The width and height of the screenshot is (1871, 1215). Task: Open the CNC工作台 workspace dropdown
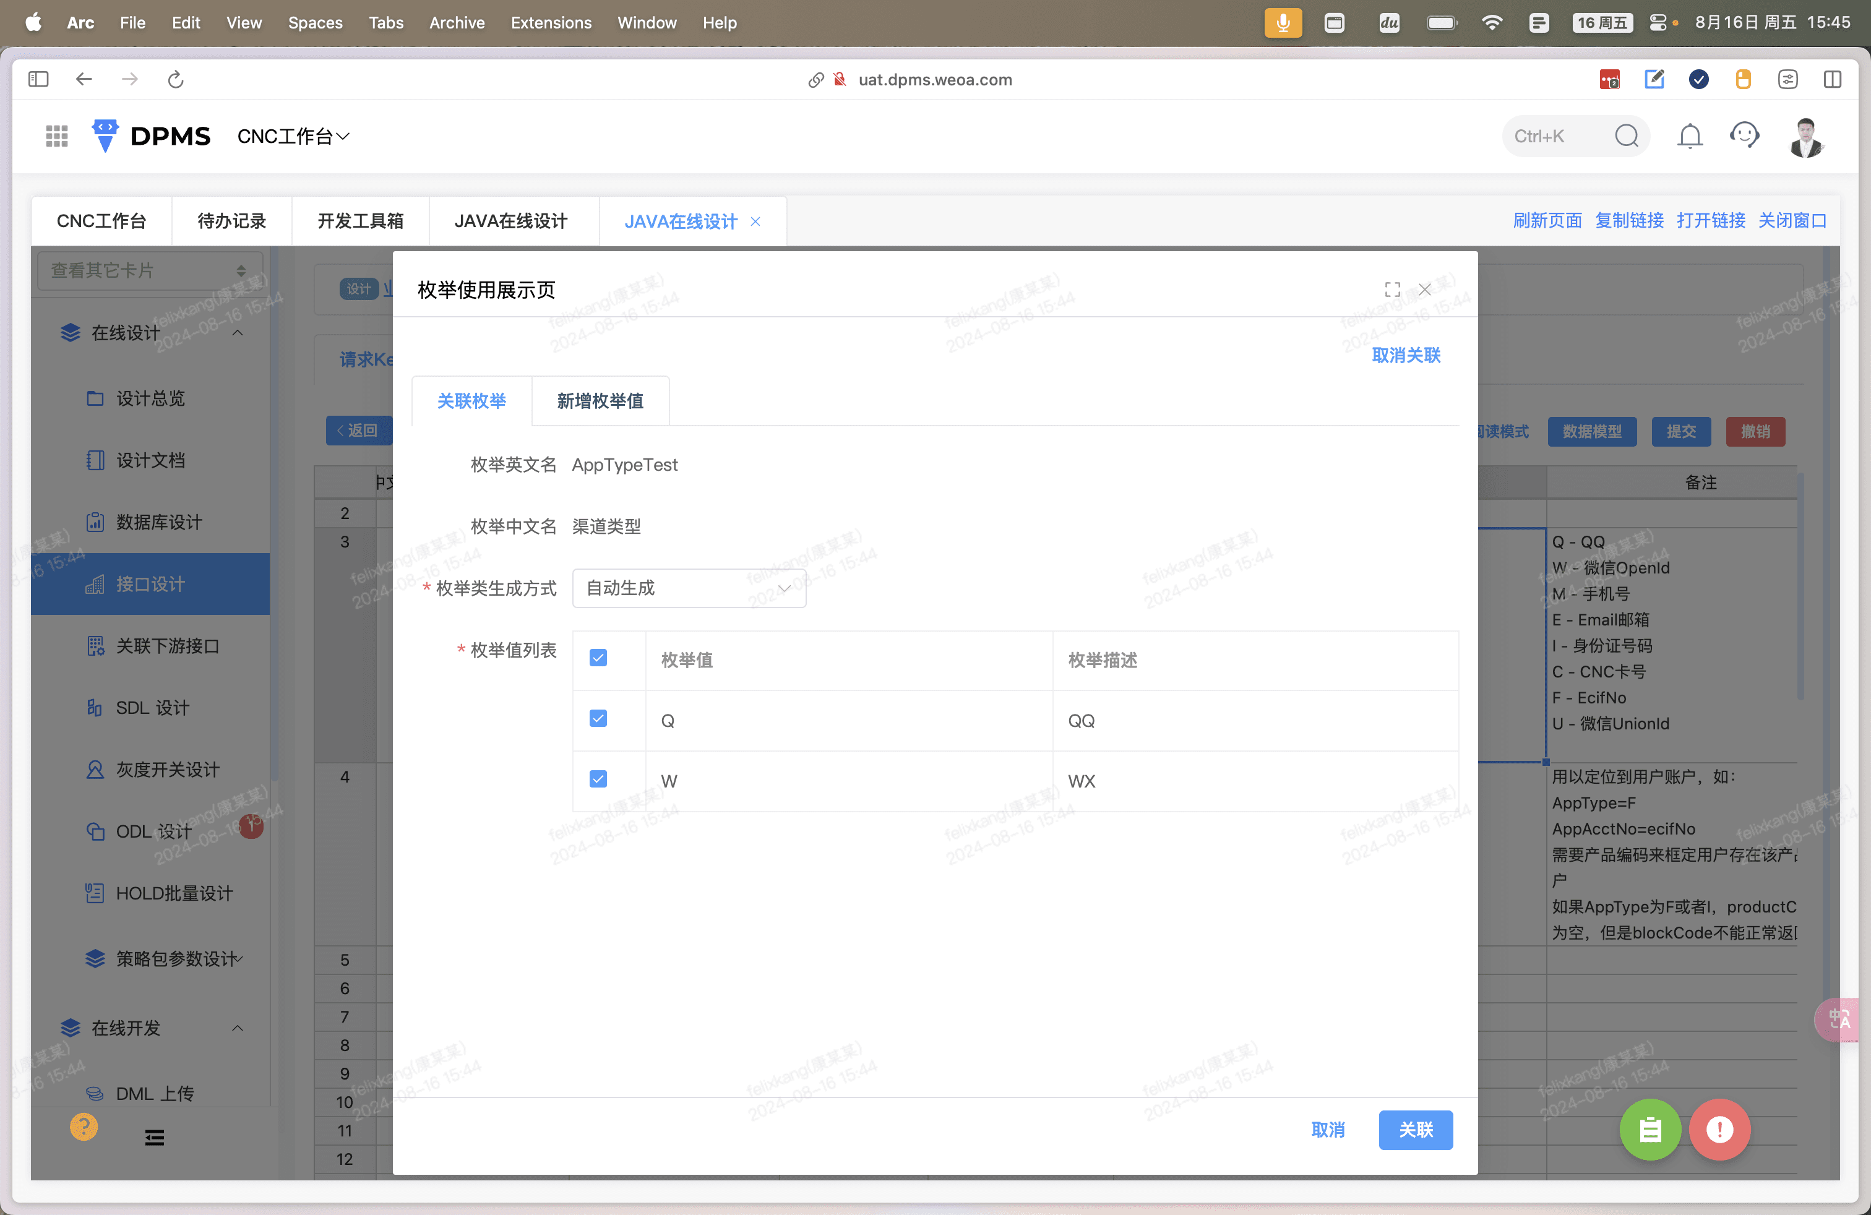click(x=293, y=136)
